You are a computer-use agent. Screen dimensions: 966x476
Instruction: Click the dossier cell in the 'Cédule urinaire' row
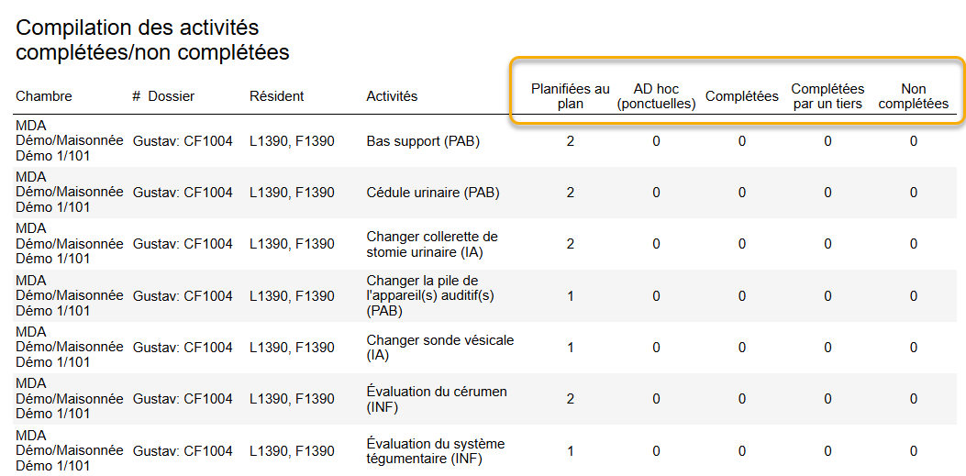tap(183, 193)
